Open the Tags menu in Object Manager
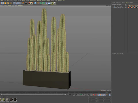The image size is (138, 103). 126,3
